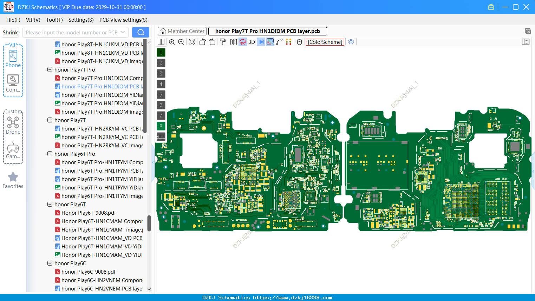Open the Settings(S) menu
535x301 pixels.
[x=81, y=20]
